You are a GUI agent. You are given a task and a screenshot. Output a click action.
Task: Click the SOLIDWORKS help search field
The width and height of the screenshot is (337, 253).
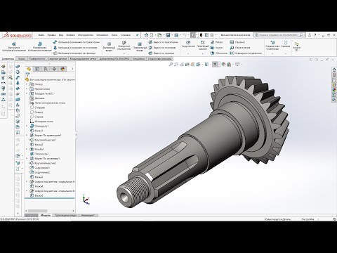[x=279, y=35]
